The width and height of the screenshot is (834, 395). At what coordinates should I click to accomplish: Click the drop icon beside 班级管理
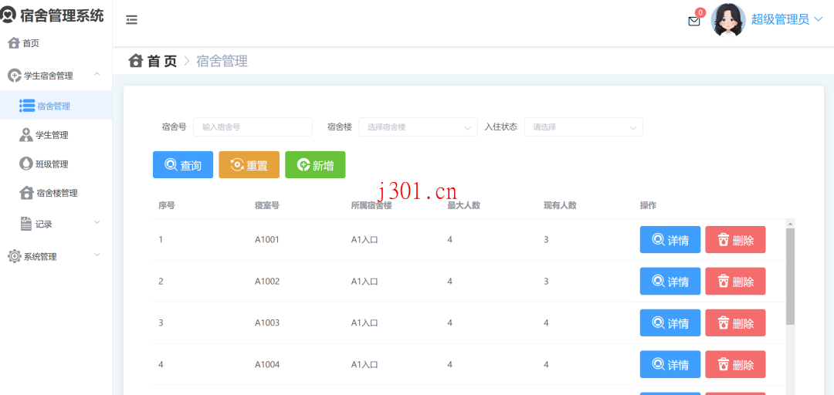coord(25,164)
